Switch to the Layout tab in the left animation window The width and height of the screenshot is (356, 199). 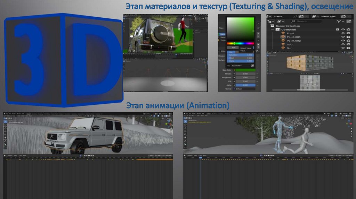[29, 114]
